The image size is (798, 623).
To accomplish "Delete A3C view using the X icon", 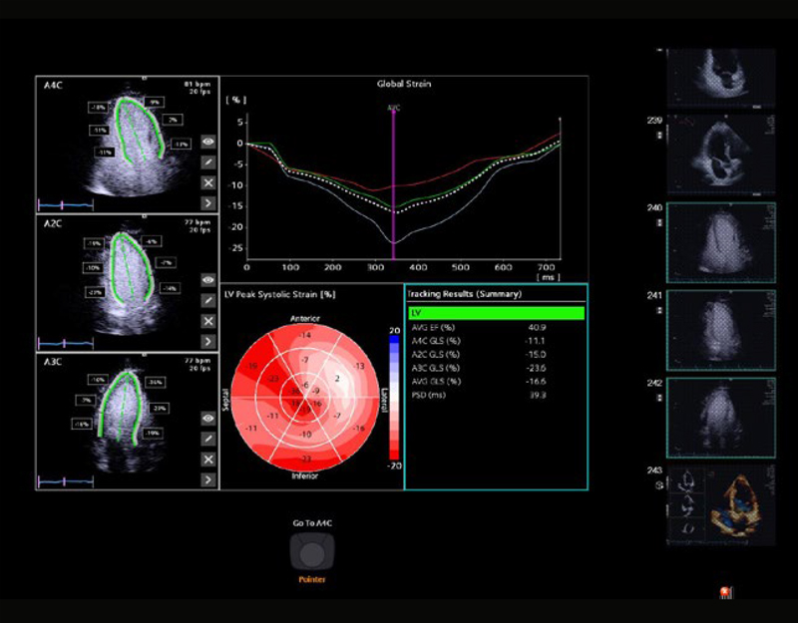I will pos(208,460).
